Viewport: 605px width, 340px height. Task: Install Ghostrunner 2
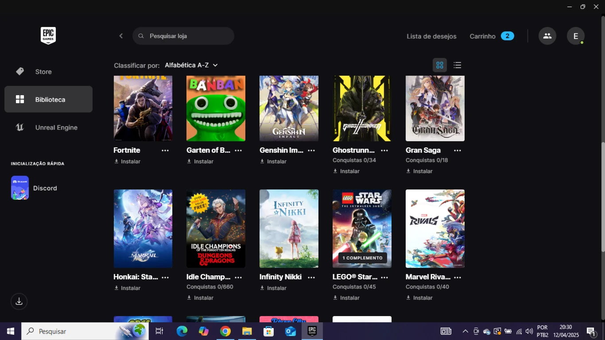pyautogui.click(x=346, y=171)
